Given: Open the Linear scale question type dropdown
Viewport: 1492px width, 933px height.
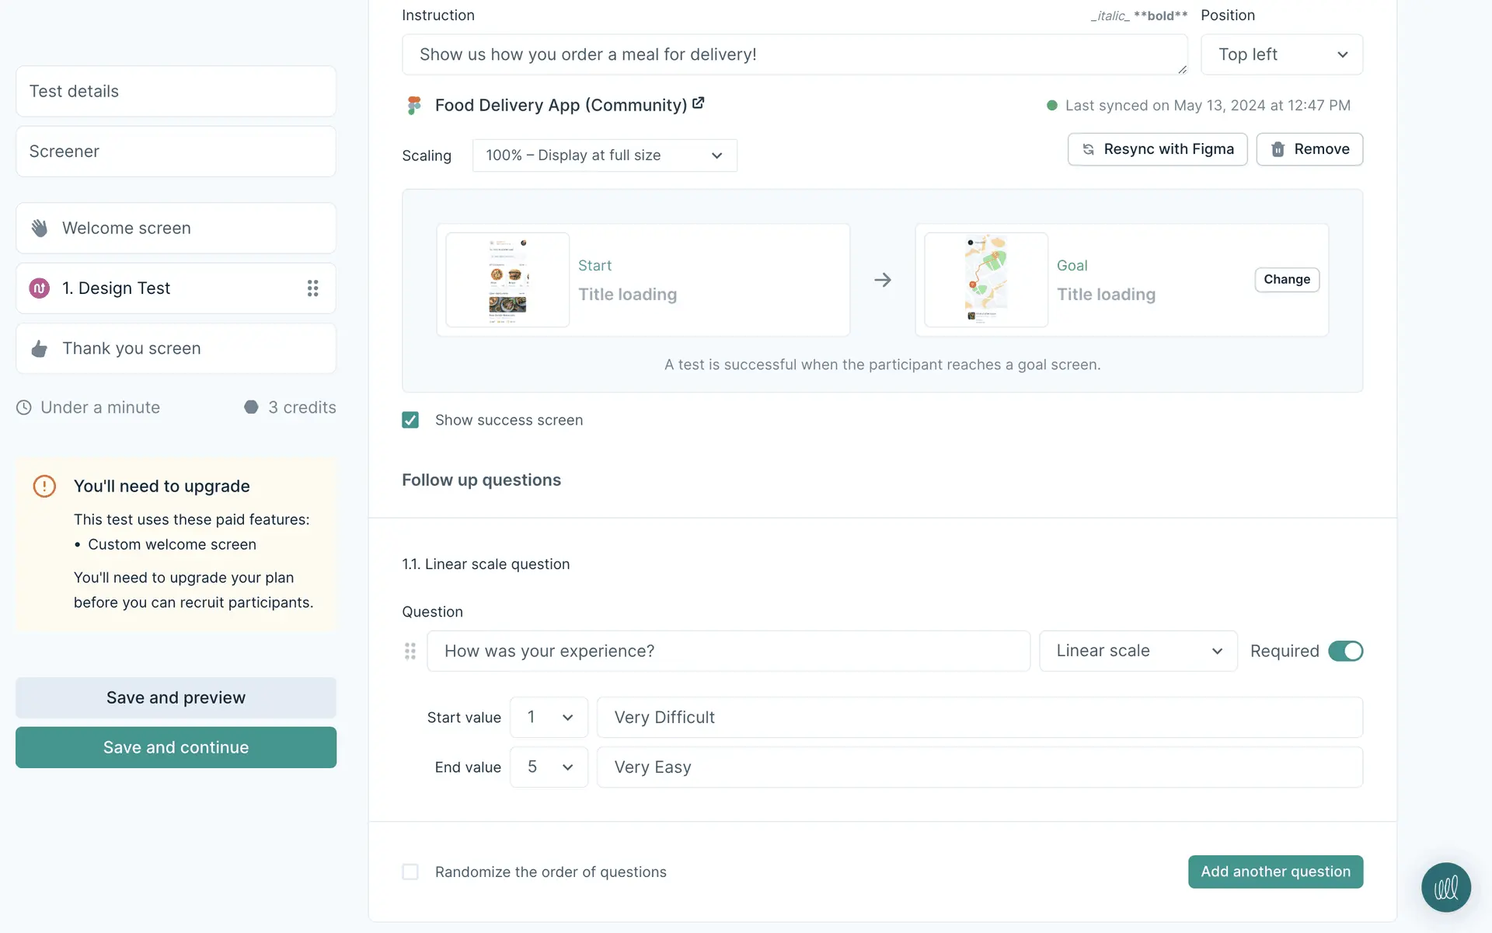Looking at the screenshot, I should [x=1138, y=652].
